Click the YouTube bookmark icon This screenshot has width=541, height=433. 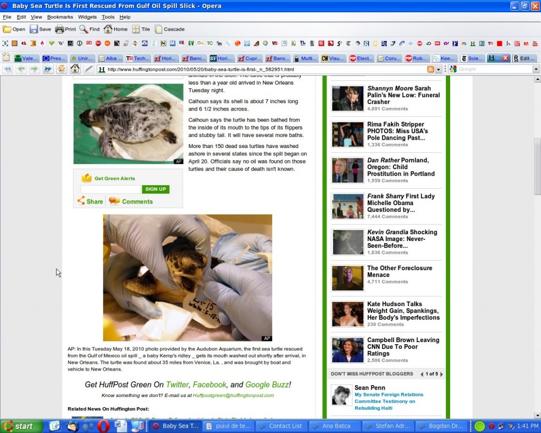(x=535, y=43)
